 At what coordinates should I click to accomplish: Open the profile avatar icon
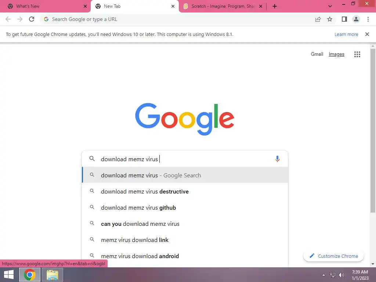(356, 19)
